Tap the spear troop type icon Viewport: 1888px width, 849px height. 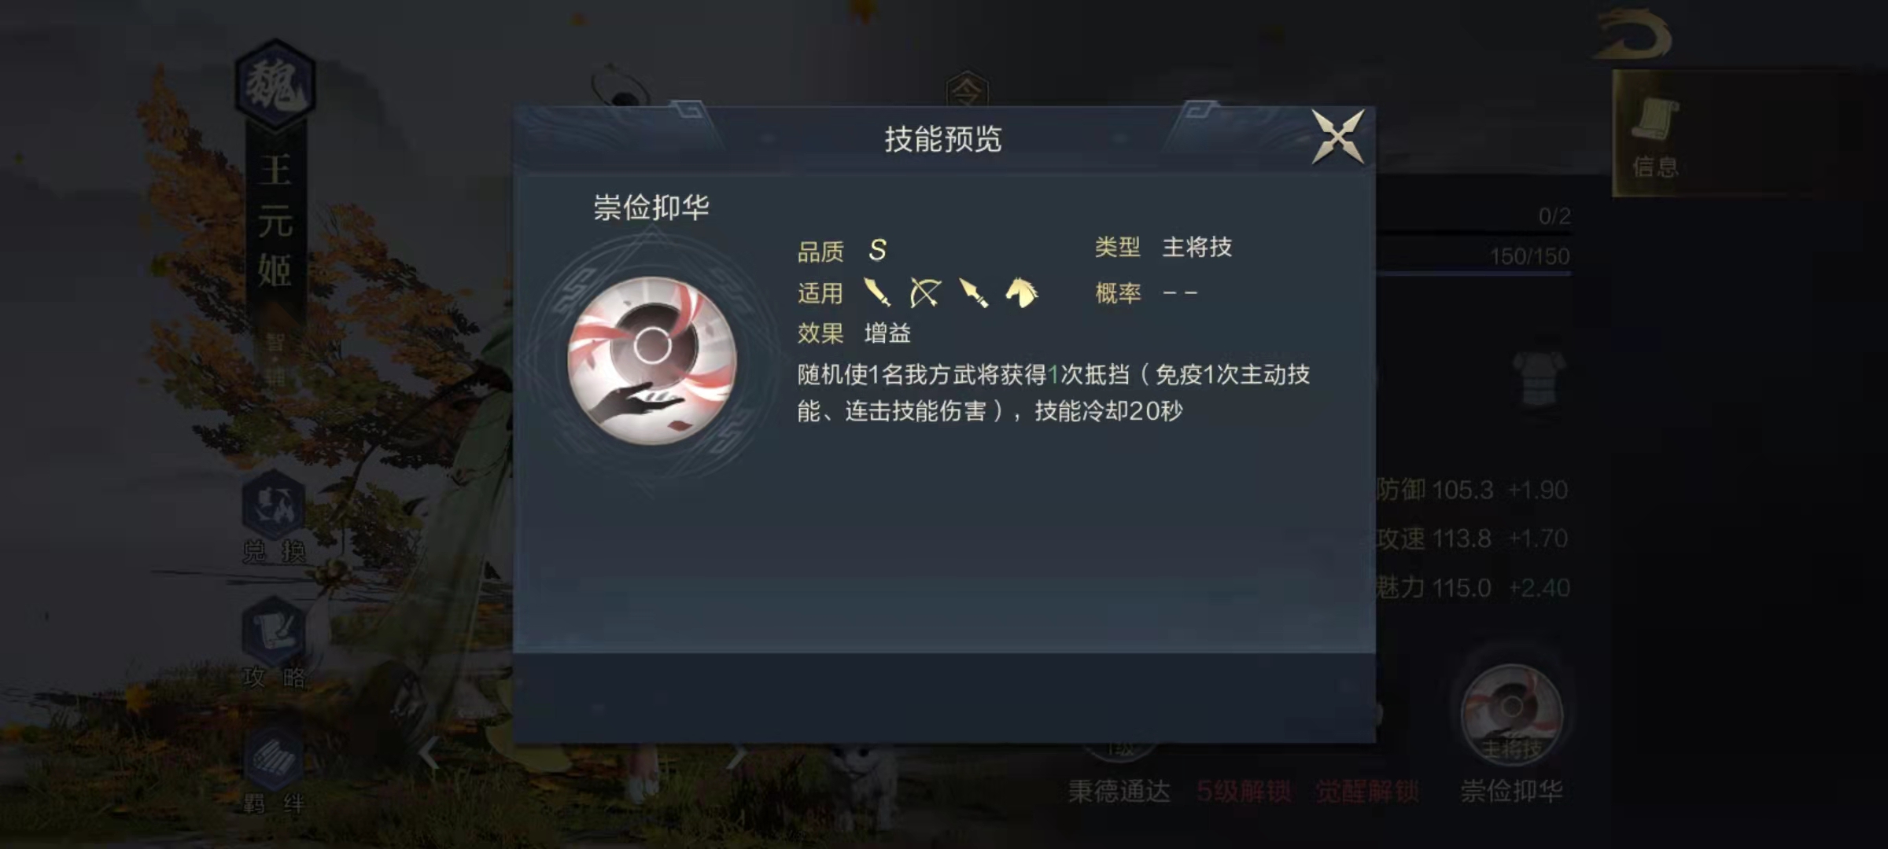click(x=974, y=292)
